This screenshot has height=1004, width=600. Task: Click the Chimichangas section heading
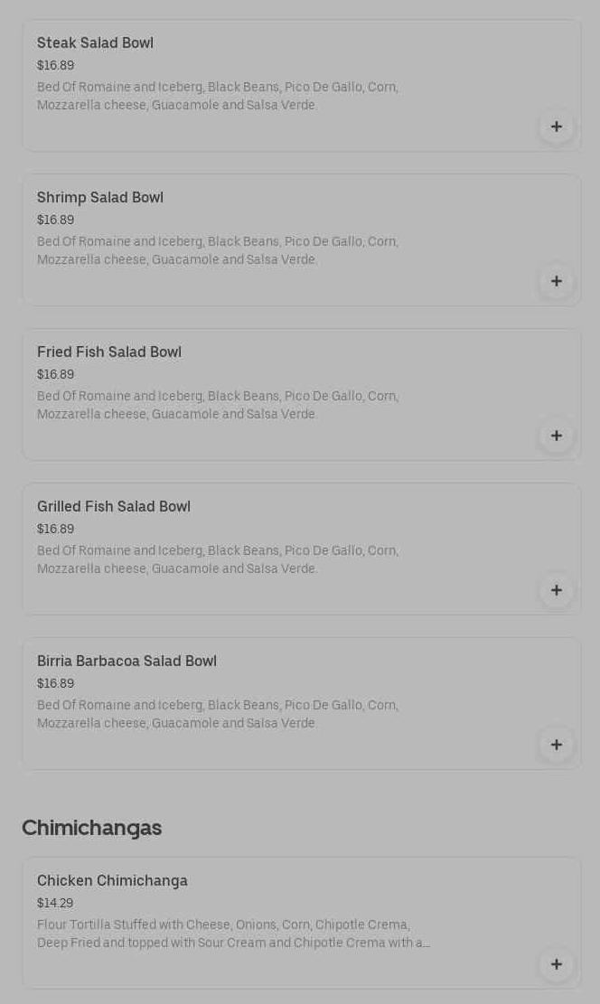tap(92, 828)
